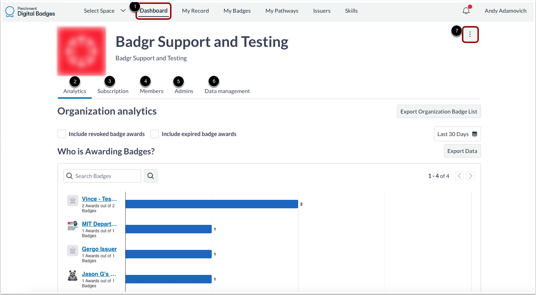Image resolution: width=536 pixels, height=295 pixels.
Task: Click the Vince issuer bar showing 2
Action: pos(212,204)
